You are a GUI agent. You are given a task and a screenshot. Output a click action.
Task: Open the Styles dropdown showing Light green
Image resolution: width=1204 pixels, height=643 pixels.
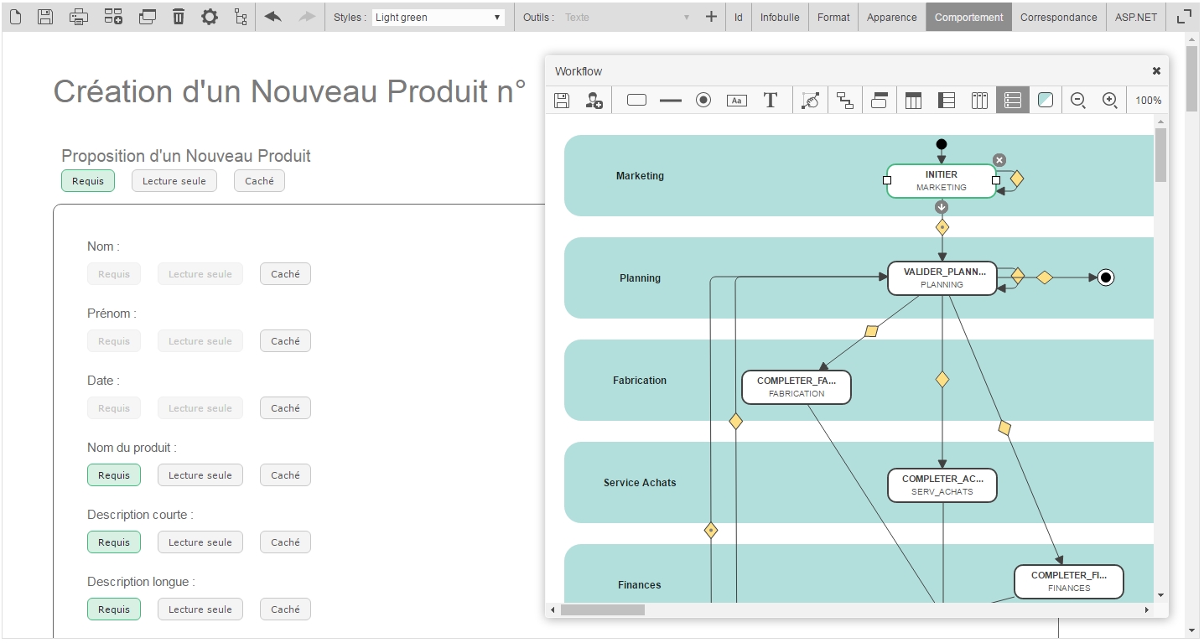438,17
